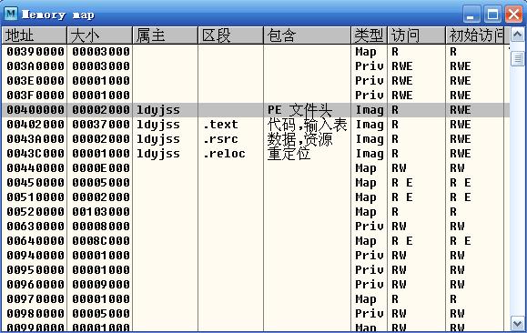The image size is (527, 333).
Task: Click the 数据,资源 contents cell
Action: click(x=299, y=139)
